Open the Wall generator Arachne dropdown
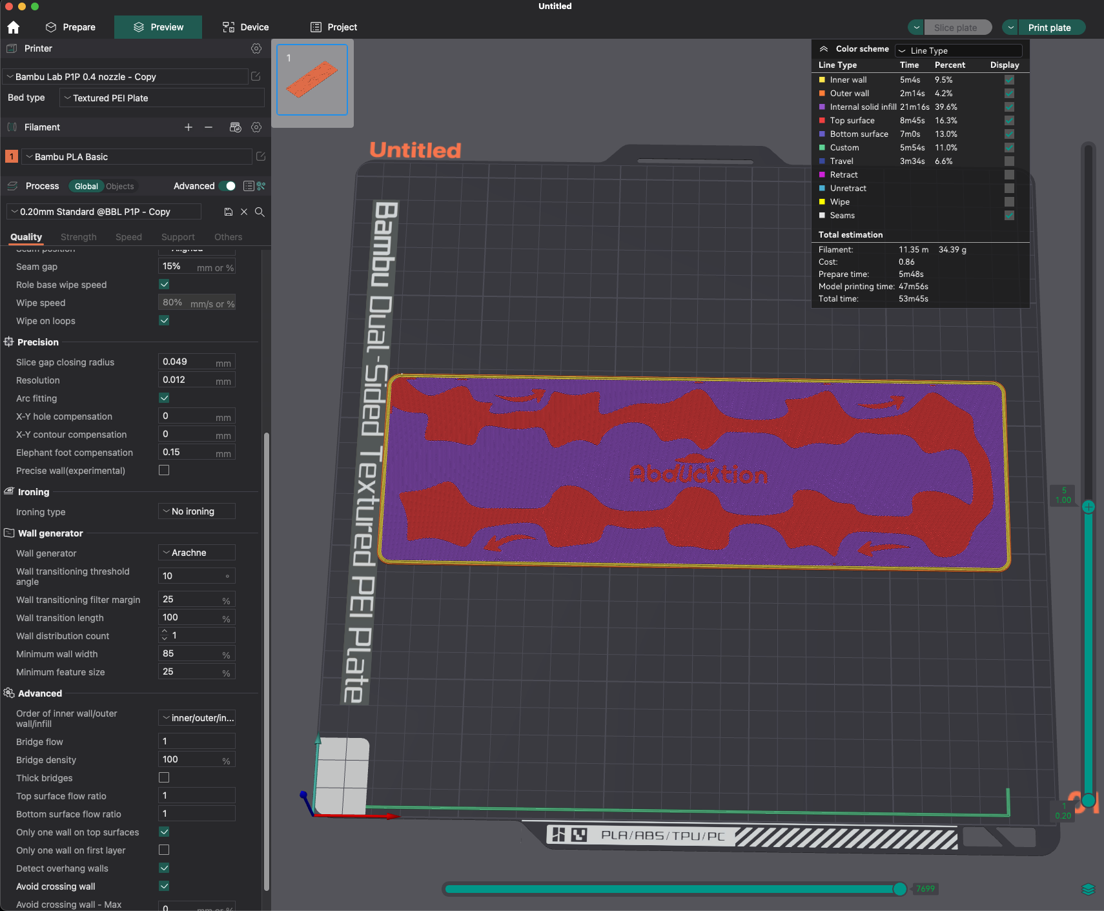Image resolution: width=1104 pixels, height=911 pixels. 197,553
